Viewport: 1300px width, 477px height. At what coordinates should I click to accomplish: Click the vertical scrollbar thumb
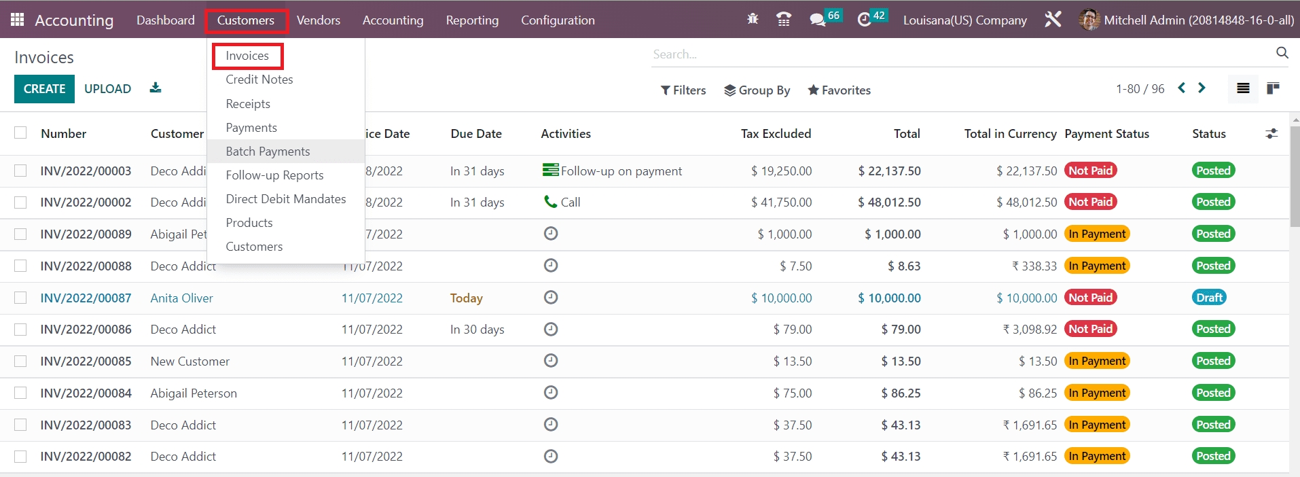[1295, 177]
